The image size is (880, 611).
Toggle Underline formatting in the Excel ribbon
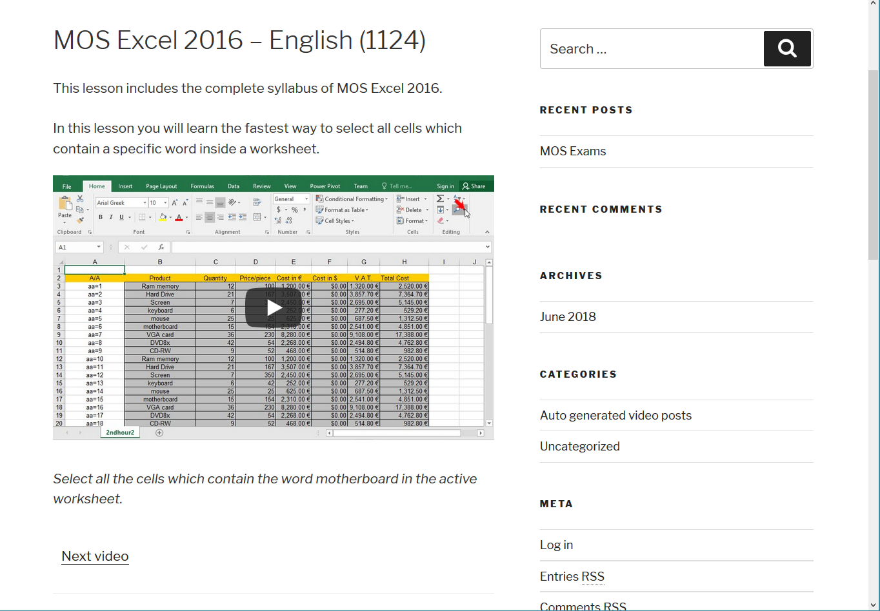point(121,217)
